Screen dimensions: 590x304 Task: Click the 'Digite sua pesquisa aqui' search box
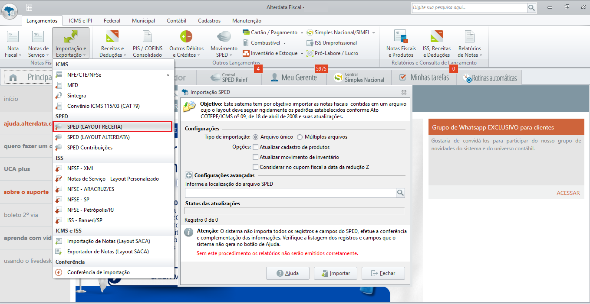pos(469,8)
